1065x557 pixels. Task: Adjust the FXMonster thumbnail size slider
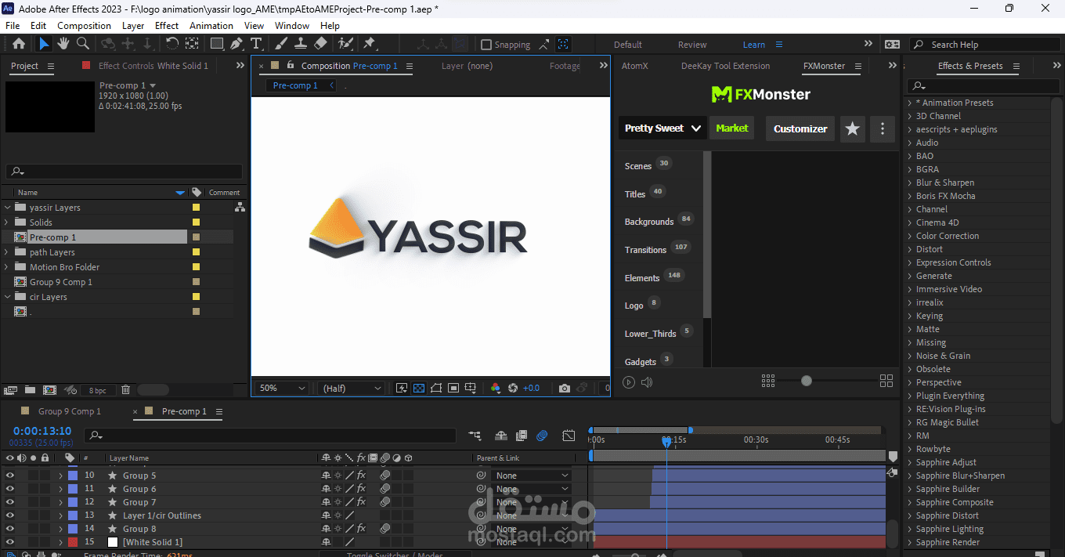807,381
